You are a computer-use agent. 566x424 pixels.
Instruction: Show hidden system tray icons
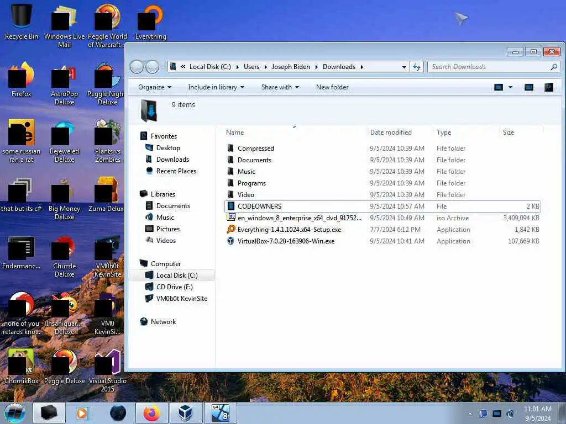pyautogui.click(x=470, y=414)
